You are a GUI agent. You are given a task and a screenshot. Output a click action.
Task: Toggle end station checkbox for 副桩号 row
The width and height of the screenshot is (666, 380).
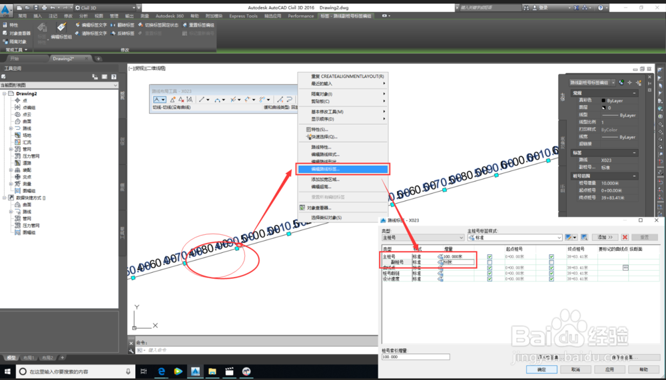click(x=551, y=262)
